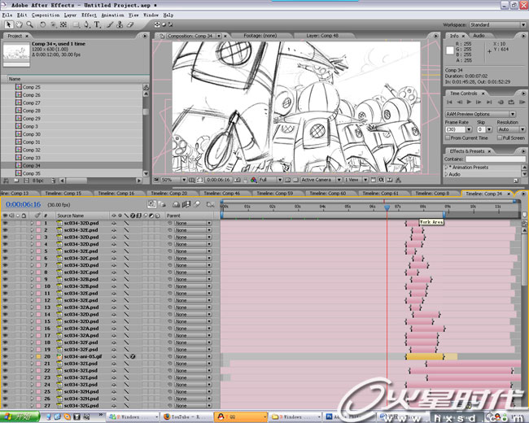Click new folder icon in Project panel

16,181
